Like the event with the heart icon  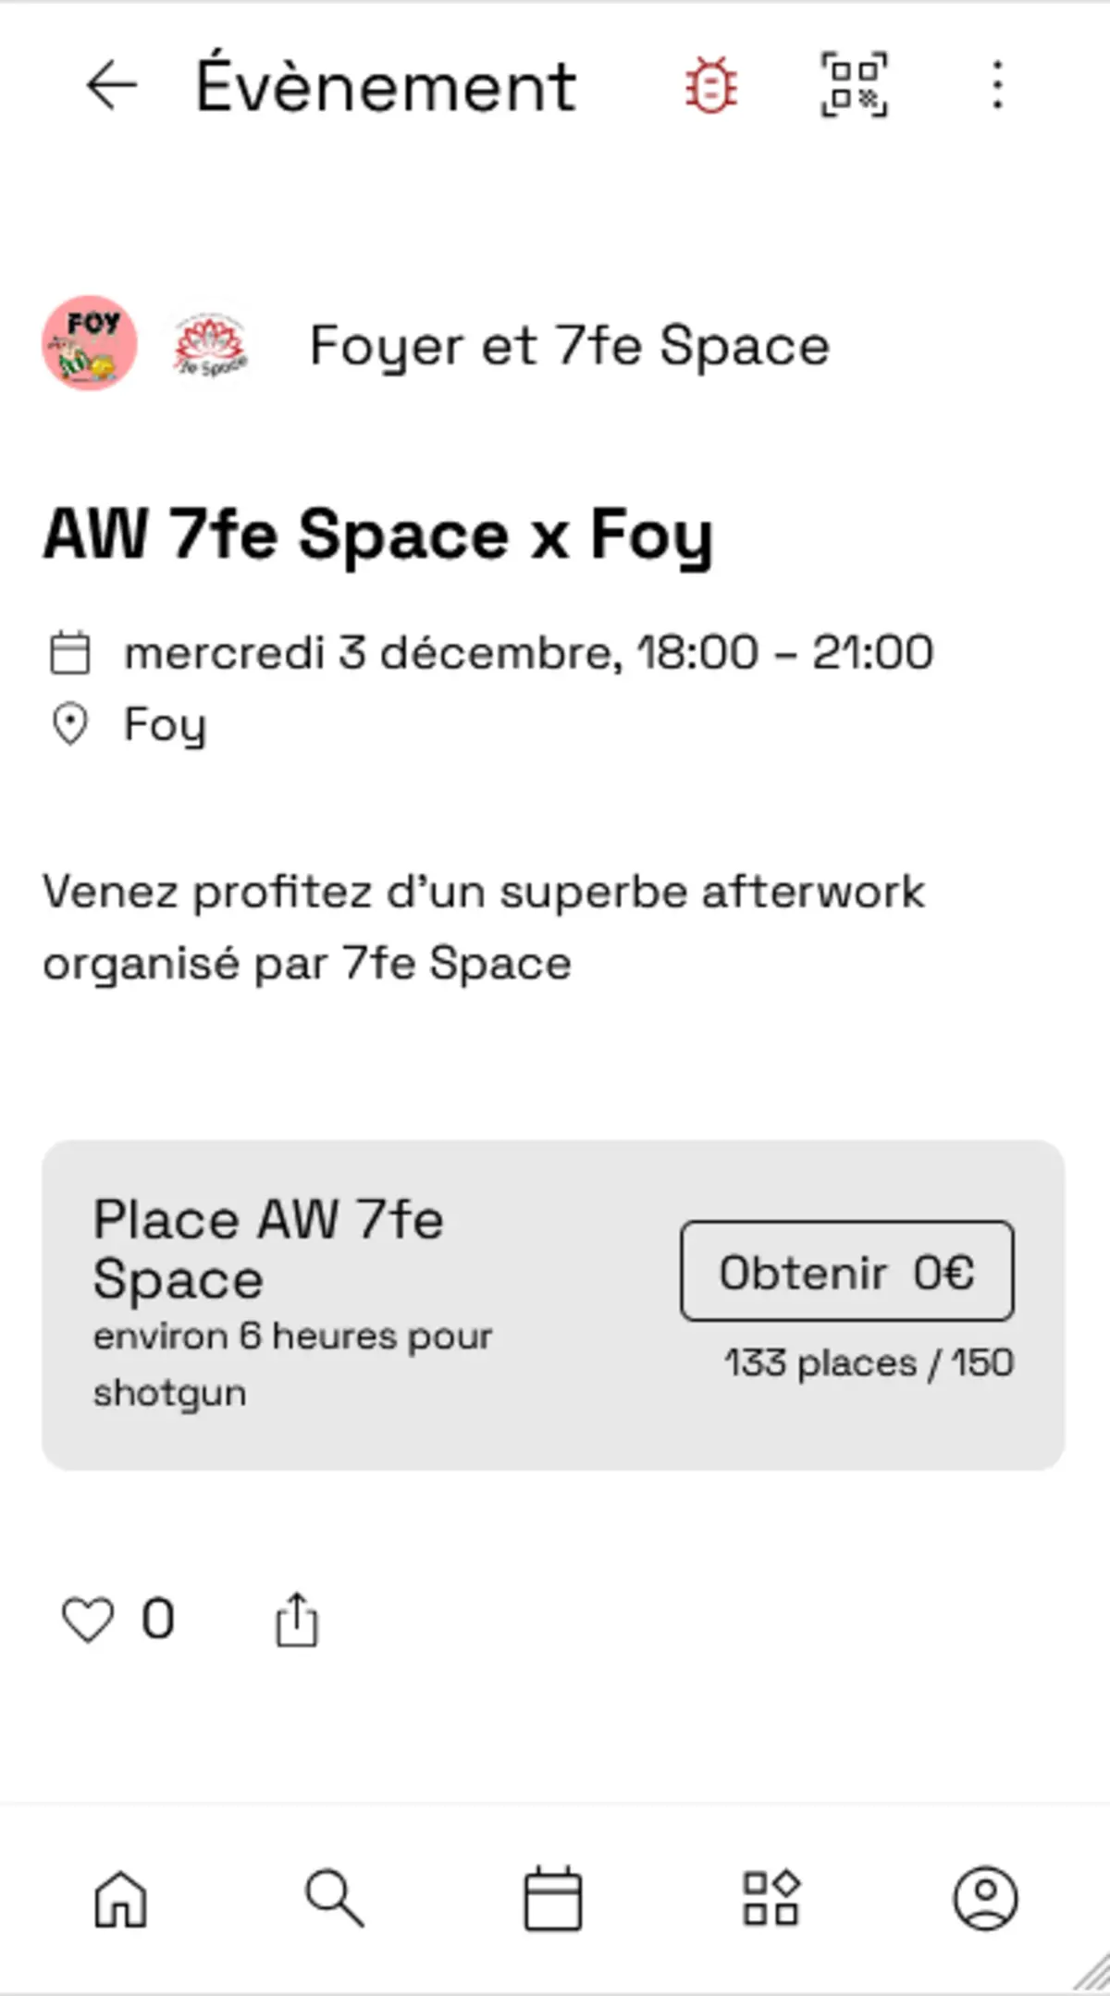pos(87,1620)
